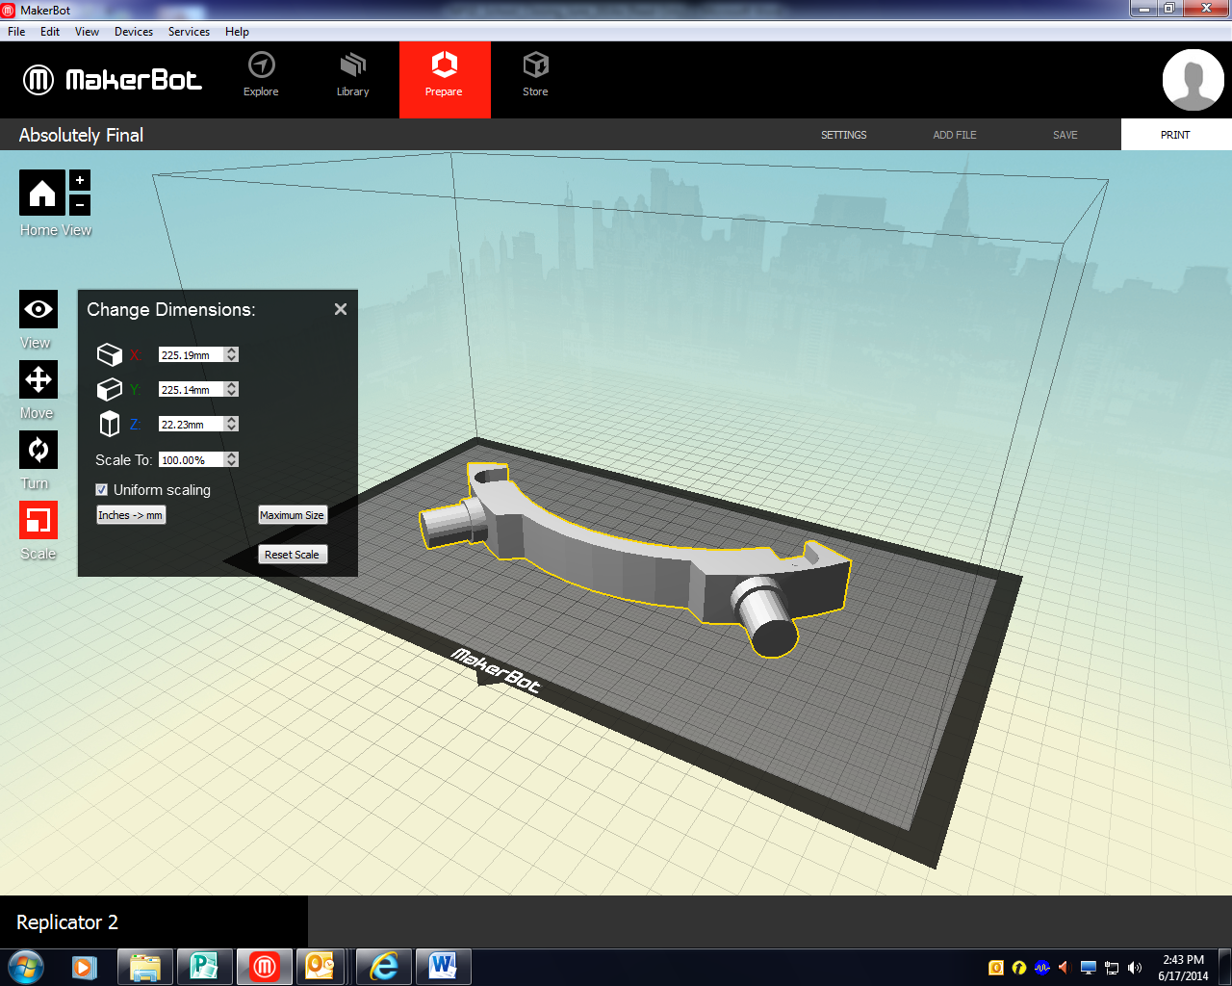Viewport: 1232px width, 986px height.
Task: Open Internet Explorer from the taskbar
Action: [x=384, y=967]
